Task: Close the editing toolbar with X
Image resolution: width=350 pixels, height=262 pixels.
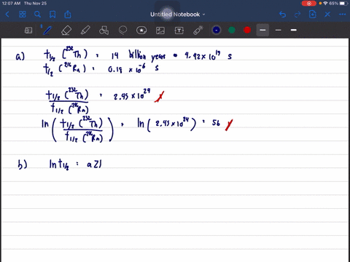Action: point(327,15)
